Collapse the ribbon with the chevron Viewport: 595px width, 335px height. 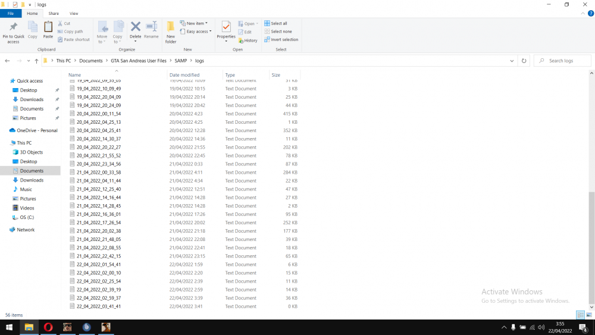[x=583, y=13]
